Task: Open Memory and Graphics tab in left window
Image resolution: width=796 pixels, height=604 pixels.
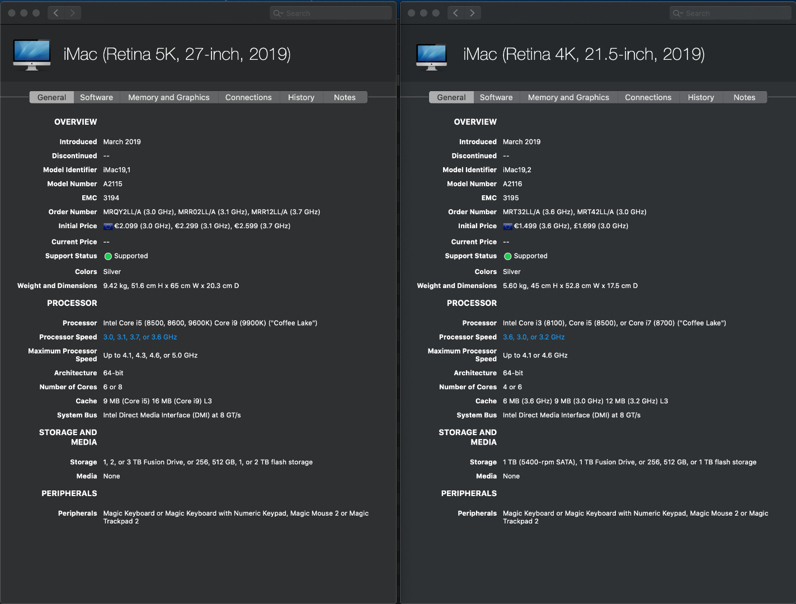Action: tap(169, 97)
